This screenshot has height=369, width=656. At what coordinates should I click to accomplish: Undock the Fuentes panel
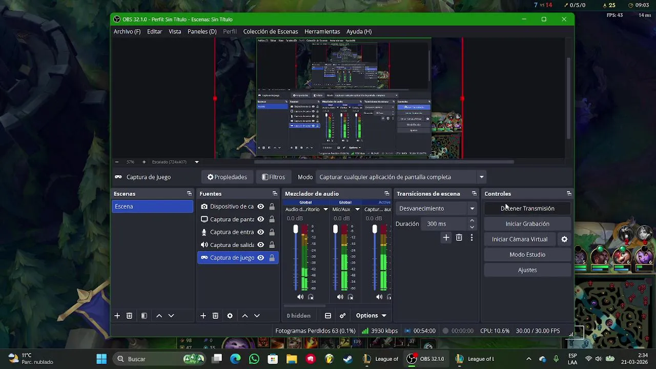pyautogui.click(x=275, y=194)
